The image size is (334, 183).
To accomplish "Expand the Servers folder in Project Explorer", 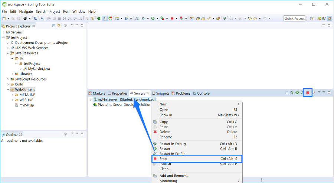I will pos(4,32).
